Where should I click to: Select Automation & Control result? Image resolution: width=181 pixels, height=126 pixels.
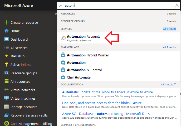coord(84,70)
